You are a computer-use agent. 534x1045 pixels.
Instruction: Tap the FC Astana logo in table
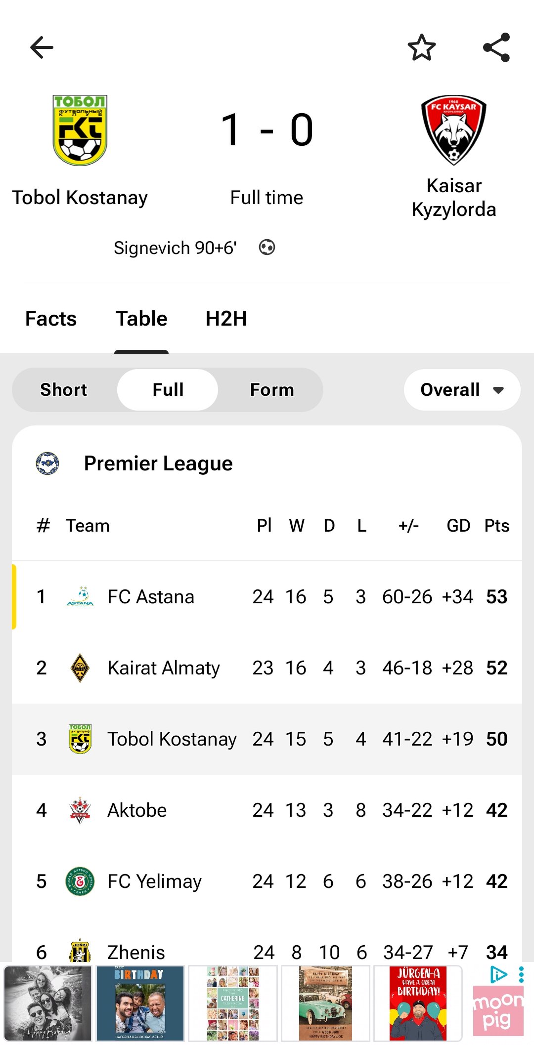tap(80, 596)
